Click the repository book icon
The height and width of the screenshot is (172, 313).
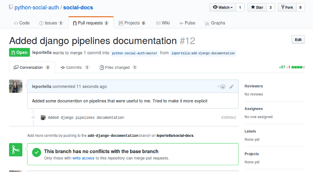(x=11, y=7)
